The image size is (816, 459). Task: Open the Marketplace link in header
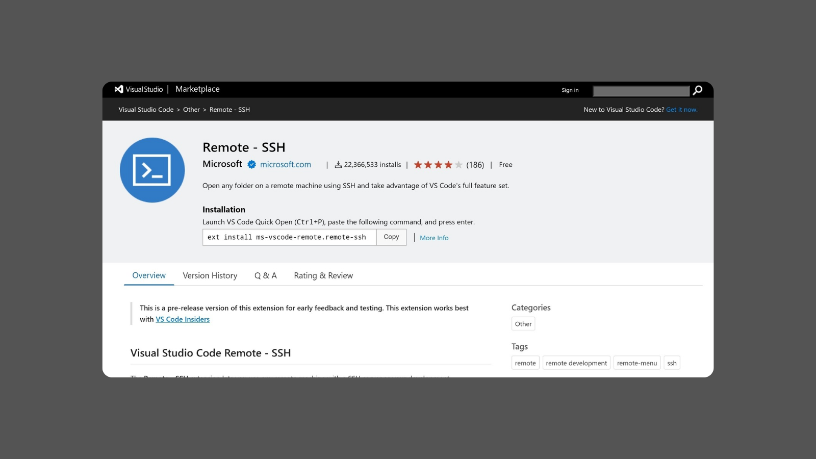(x=197, y=89)
